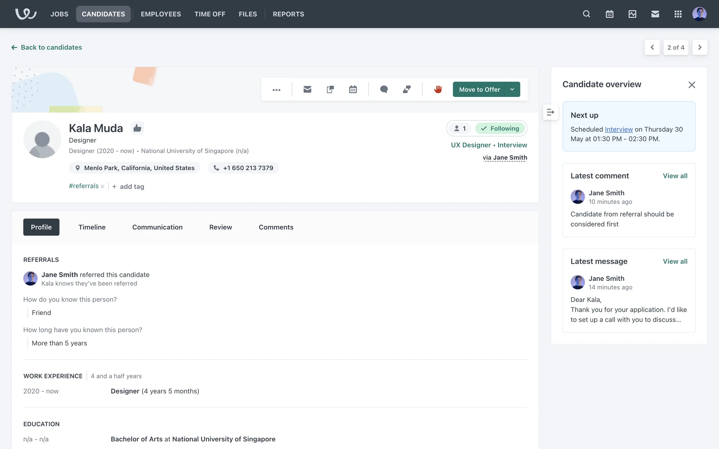Click the comment speech bubble icon
The width and height of the screenshot is (719, 449).
[384, 89]
